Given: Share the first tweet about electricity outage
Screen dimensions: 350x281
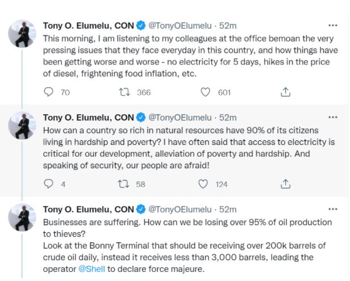Looking at the screenshot, I should (286, 92).
